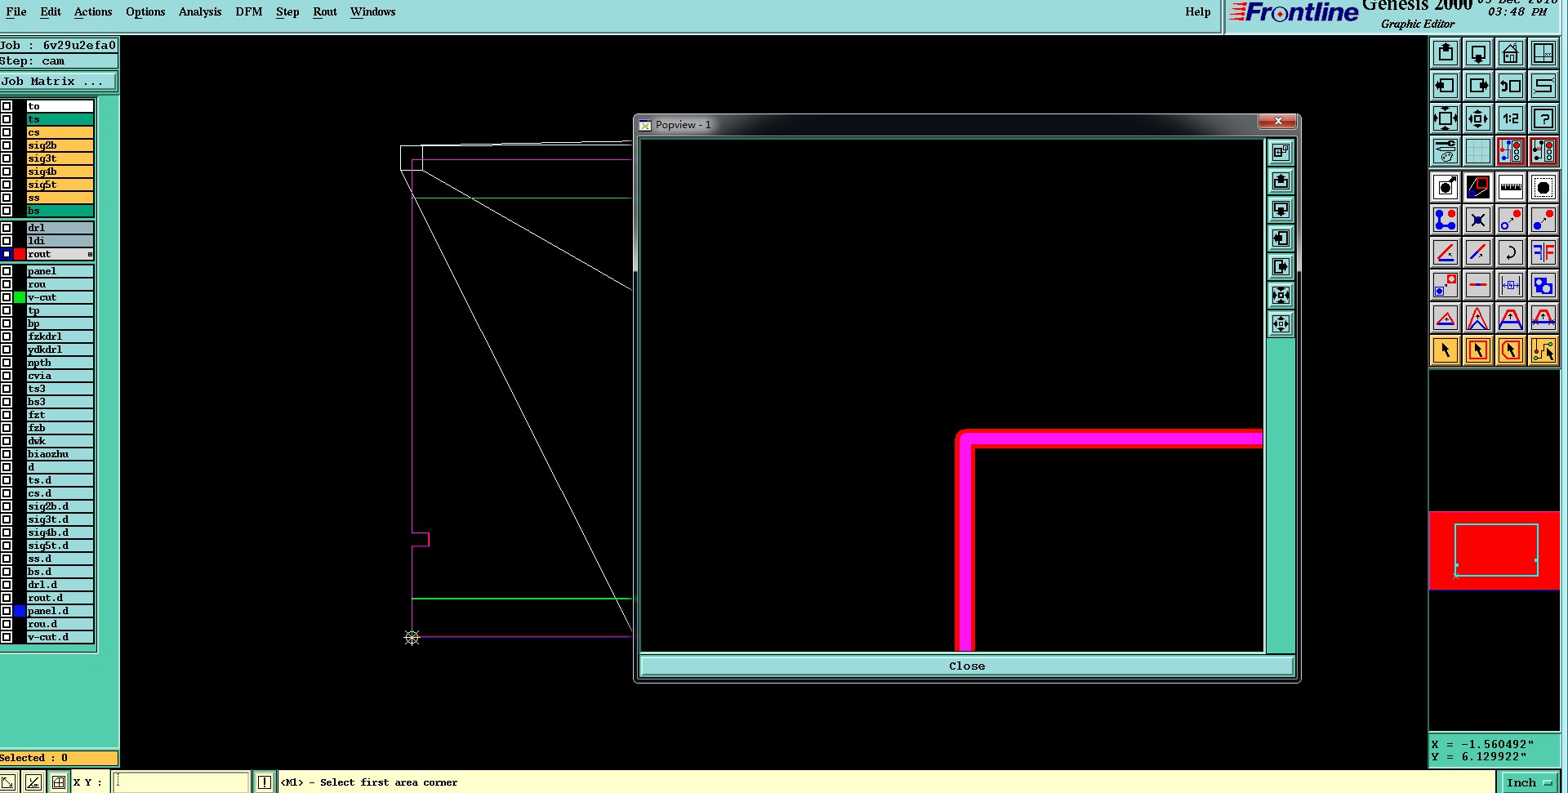1568x793 pixels.
Task: Click the home view icon
Action: tap(1511, 54)
